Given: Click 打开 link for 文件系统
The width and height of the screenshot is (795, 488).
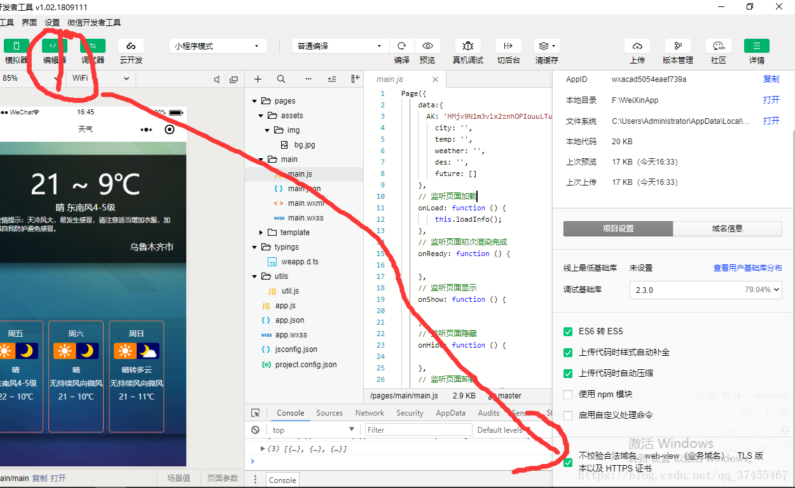Looking at the screenshot, I should pos(771,121).
